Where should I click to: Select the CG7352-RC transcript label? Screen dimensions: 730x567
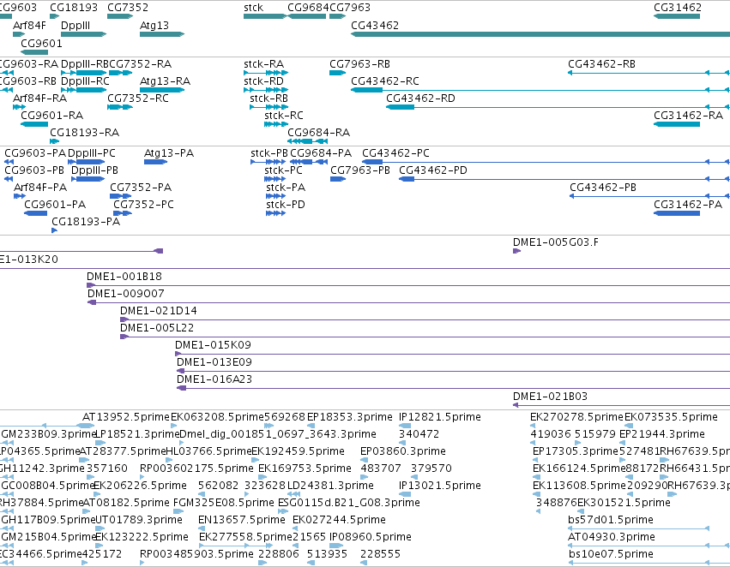coord(138,98)
